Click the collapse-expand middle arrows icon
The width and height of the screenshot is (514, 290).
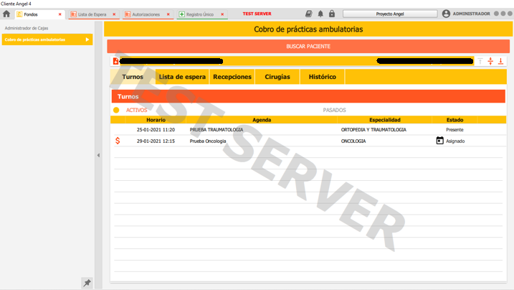tap(490, 62)
